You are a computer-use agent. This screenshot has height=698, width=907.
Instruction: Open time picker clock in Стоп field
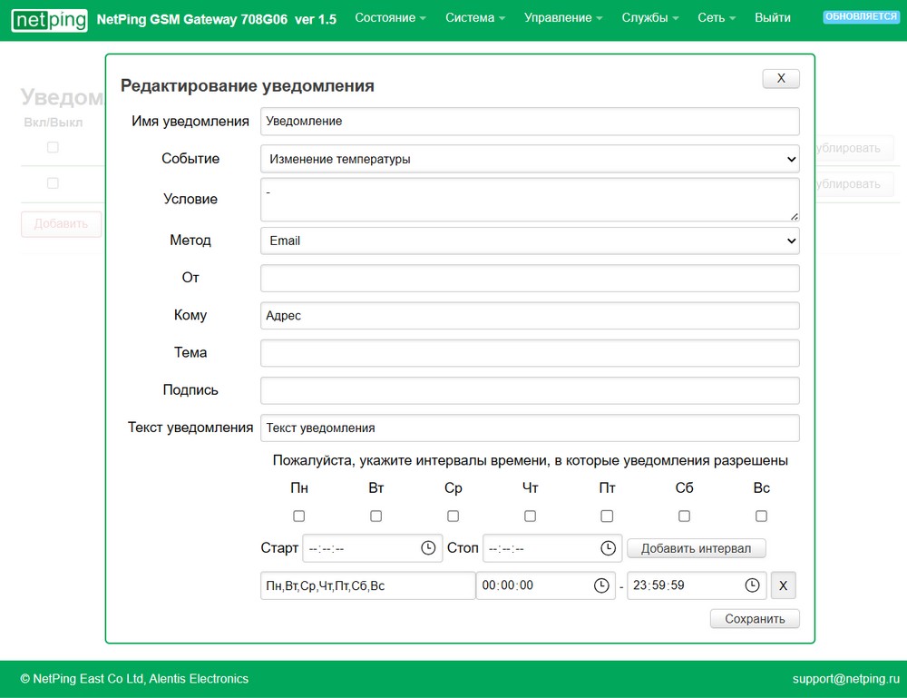click(x=609, y=548)
